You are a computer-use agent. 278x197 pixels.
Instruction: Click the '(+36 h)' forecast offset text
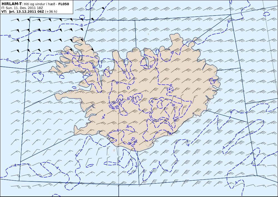51,12
